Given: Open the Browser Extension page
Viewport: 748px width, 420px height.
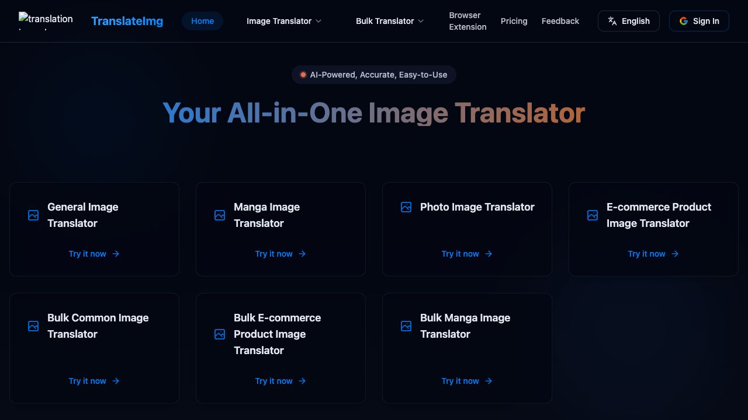Looking at the screenshot, I should tap(467, 21).
